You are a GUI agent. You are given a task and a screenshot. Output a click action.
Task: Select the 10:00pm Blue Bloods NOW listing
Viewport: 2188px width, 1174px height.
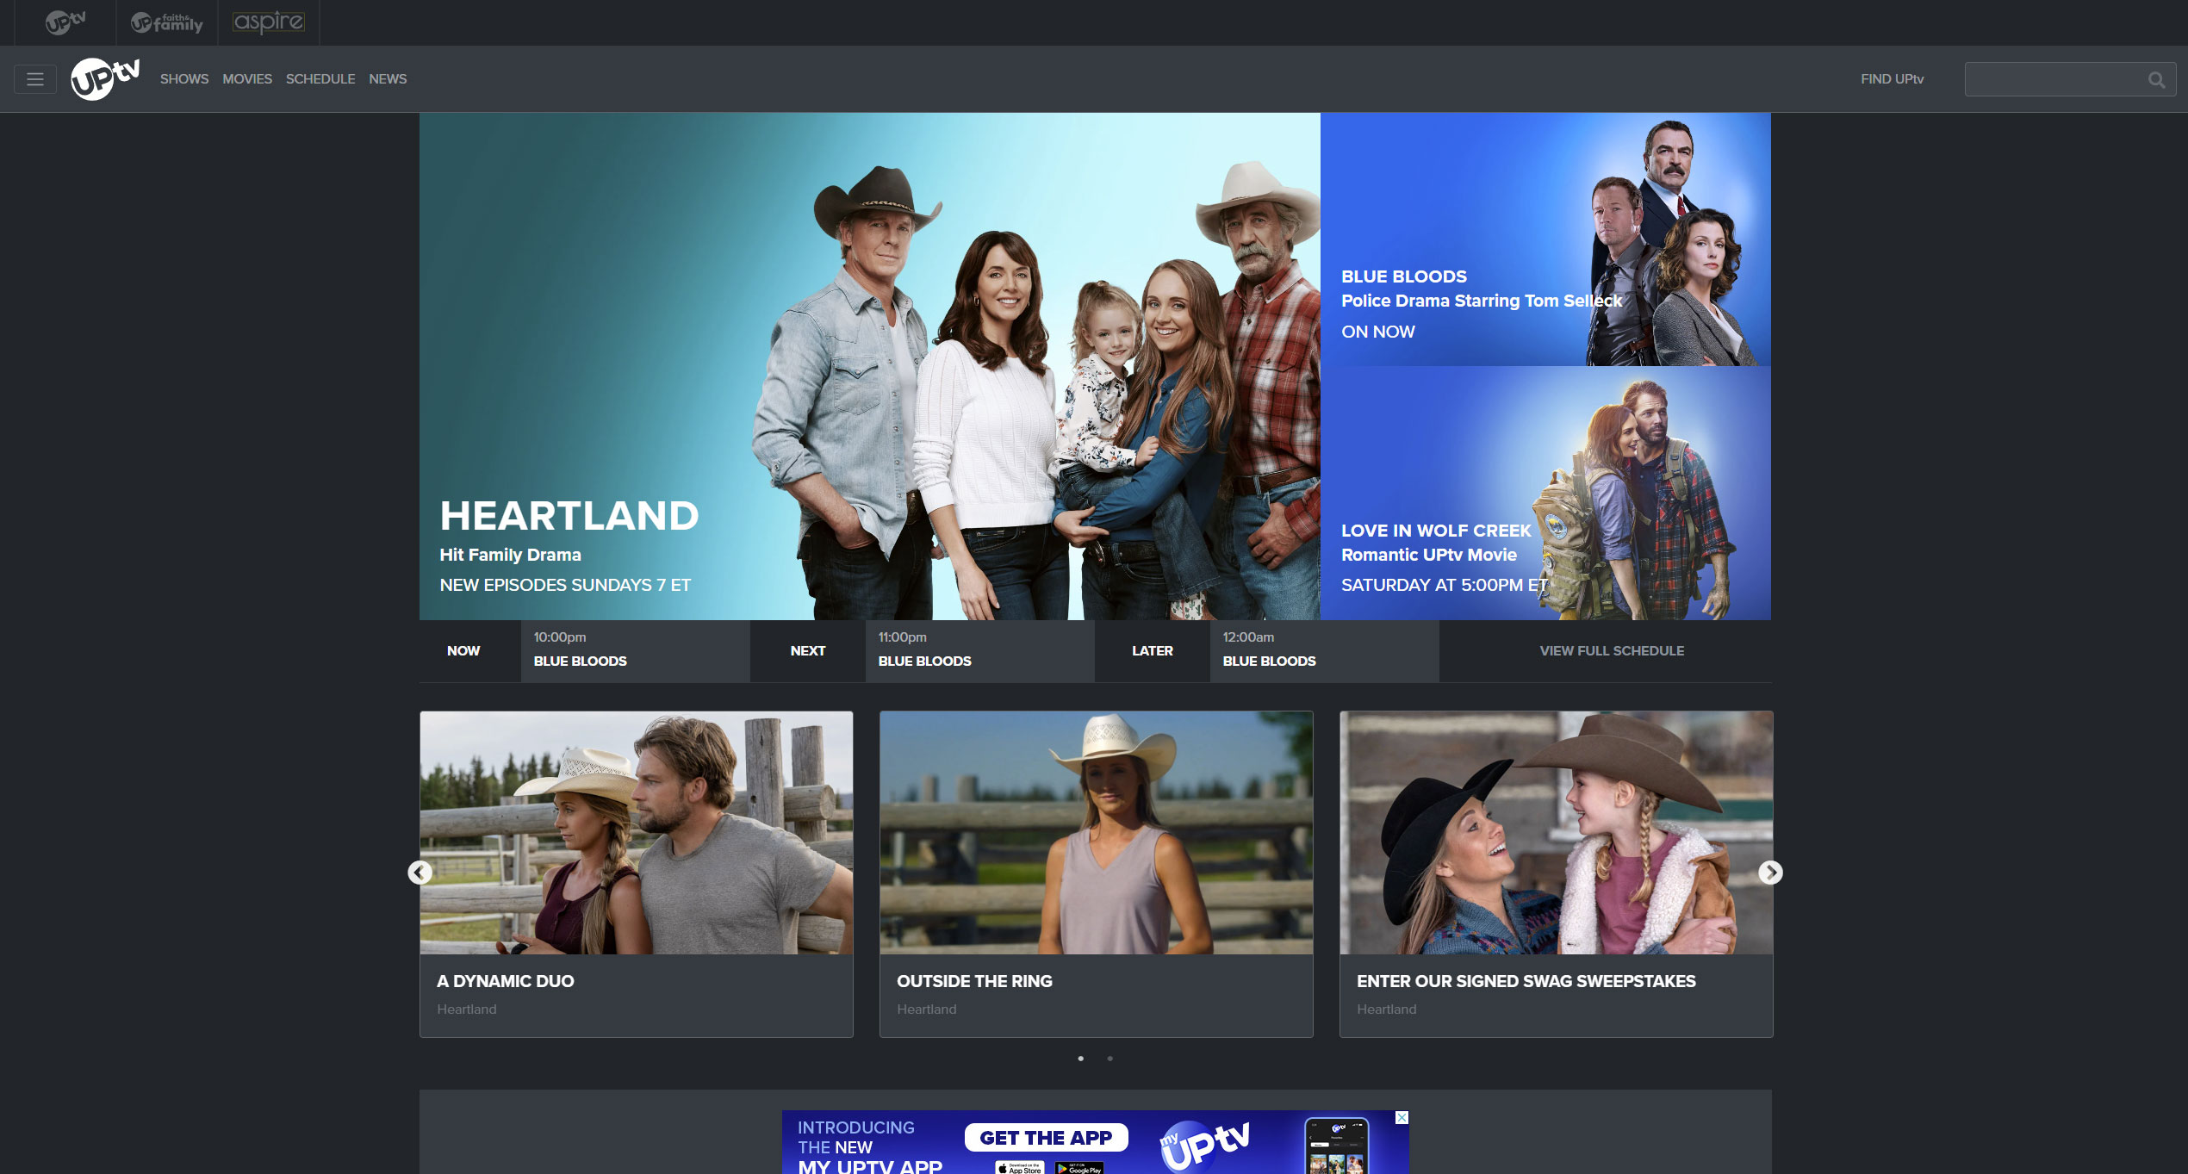click(635, 650)
